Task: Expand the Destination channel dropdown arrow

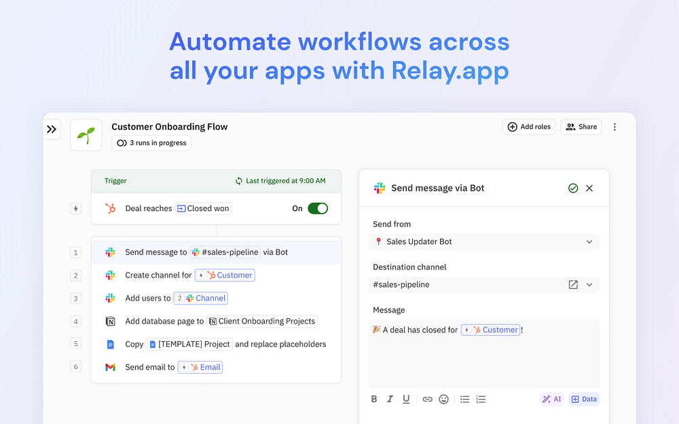Action: pos(589,285)
